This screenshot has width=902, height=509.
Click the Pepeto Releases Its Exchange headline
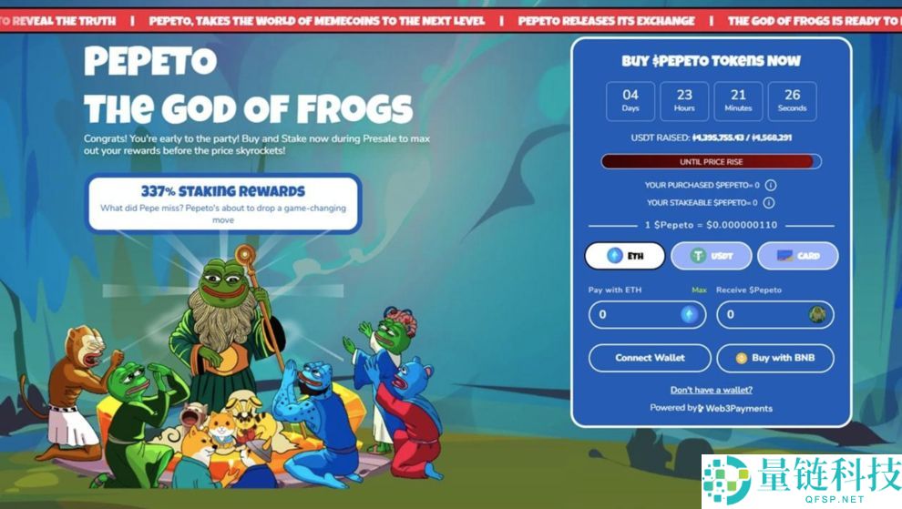[606, 21]
